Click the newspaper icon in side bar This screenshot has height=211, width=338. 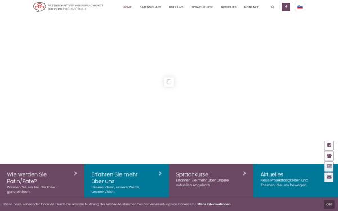coord(329,167)
